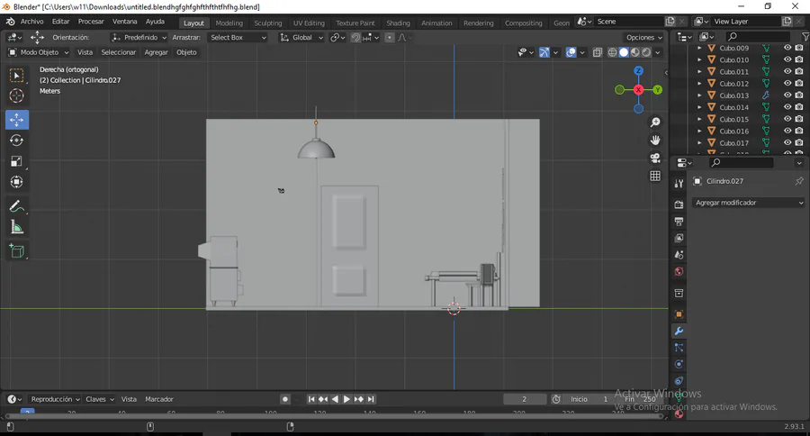The image size is (810, 436).
Task: Open the Object properties tab
Action: tap(679, 314)
